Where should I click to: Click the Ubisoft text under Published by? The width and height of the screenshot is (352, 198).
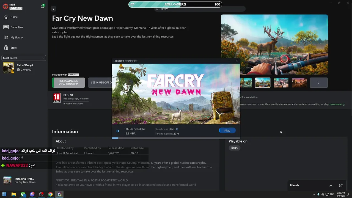[89, 153]
